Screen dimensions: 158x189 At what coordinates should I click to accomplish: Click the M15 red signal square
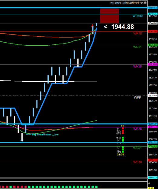(x=123, y=133)
